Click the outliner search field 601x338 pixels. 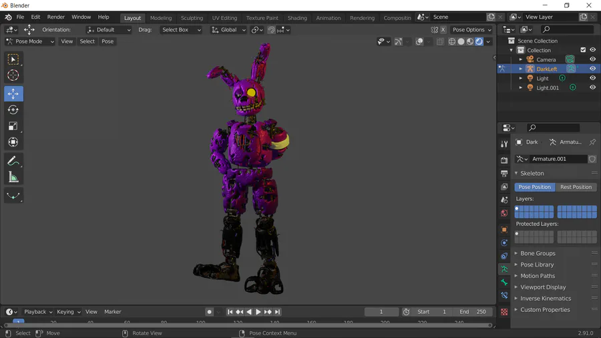(x=568, y=29)
